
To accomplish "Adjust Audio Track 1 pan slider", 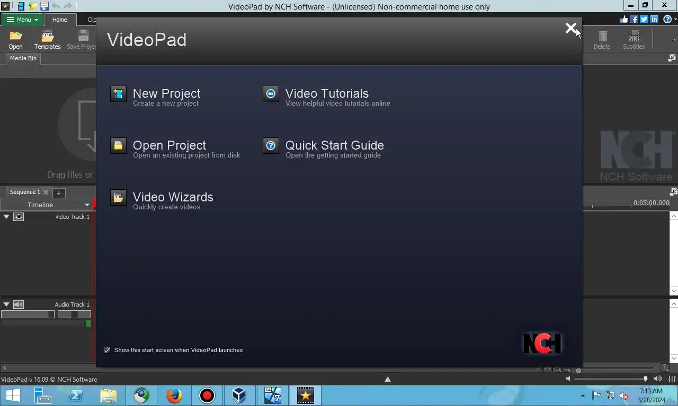I will pyautogui.click(x=74, y=314).
